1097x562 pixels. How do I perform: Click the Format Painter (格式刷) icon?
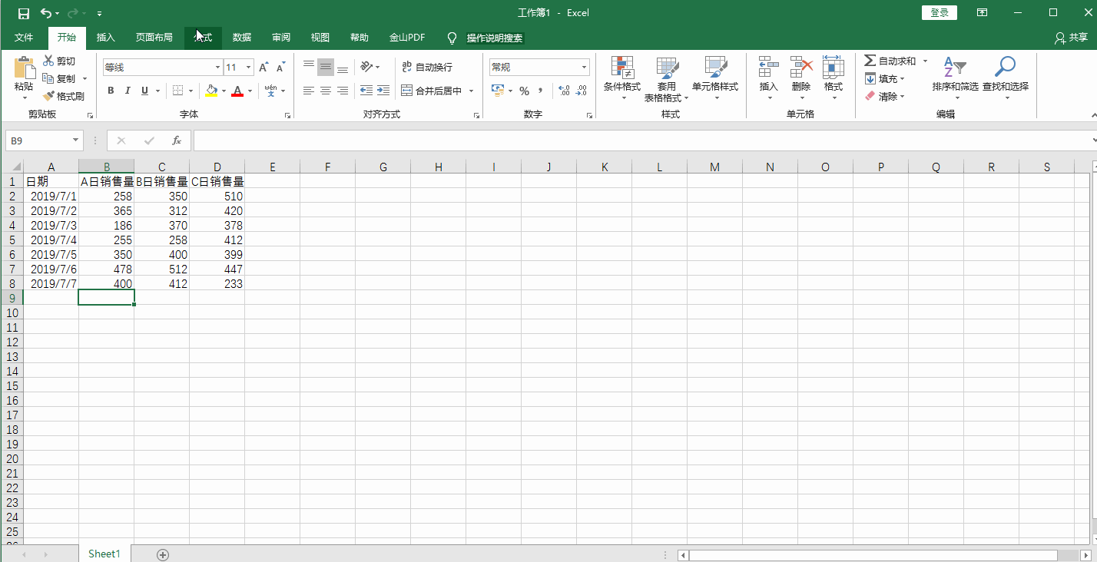tap(49, 96)
